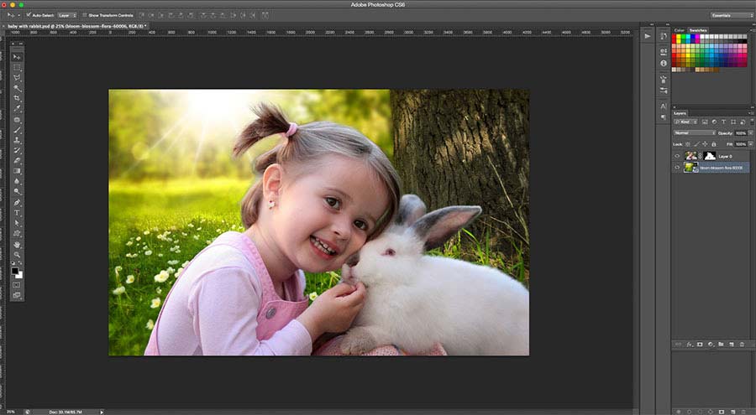Pick the Magic Wand tool
756x415 pixels.
tap(17, 88)
